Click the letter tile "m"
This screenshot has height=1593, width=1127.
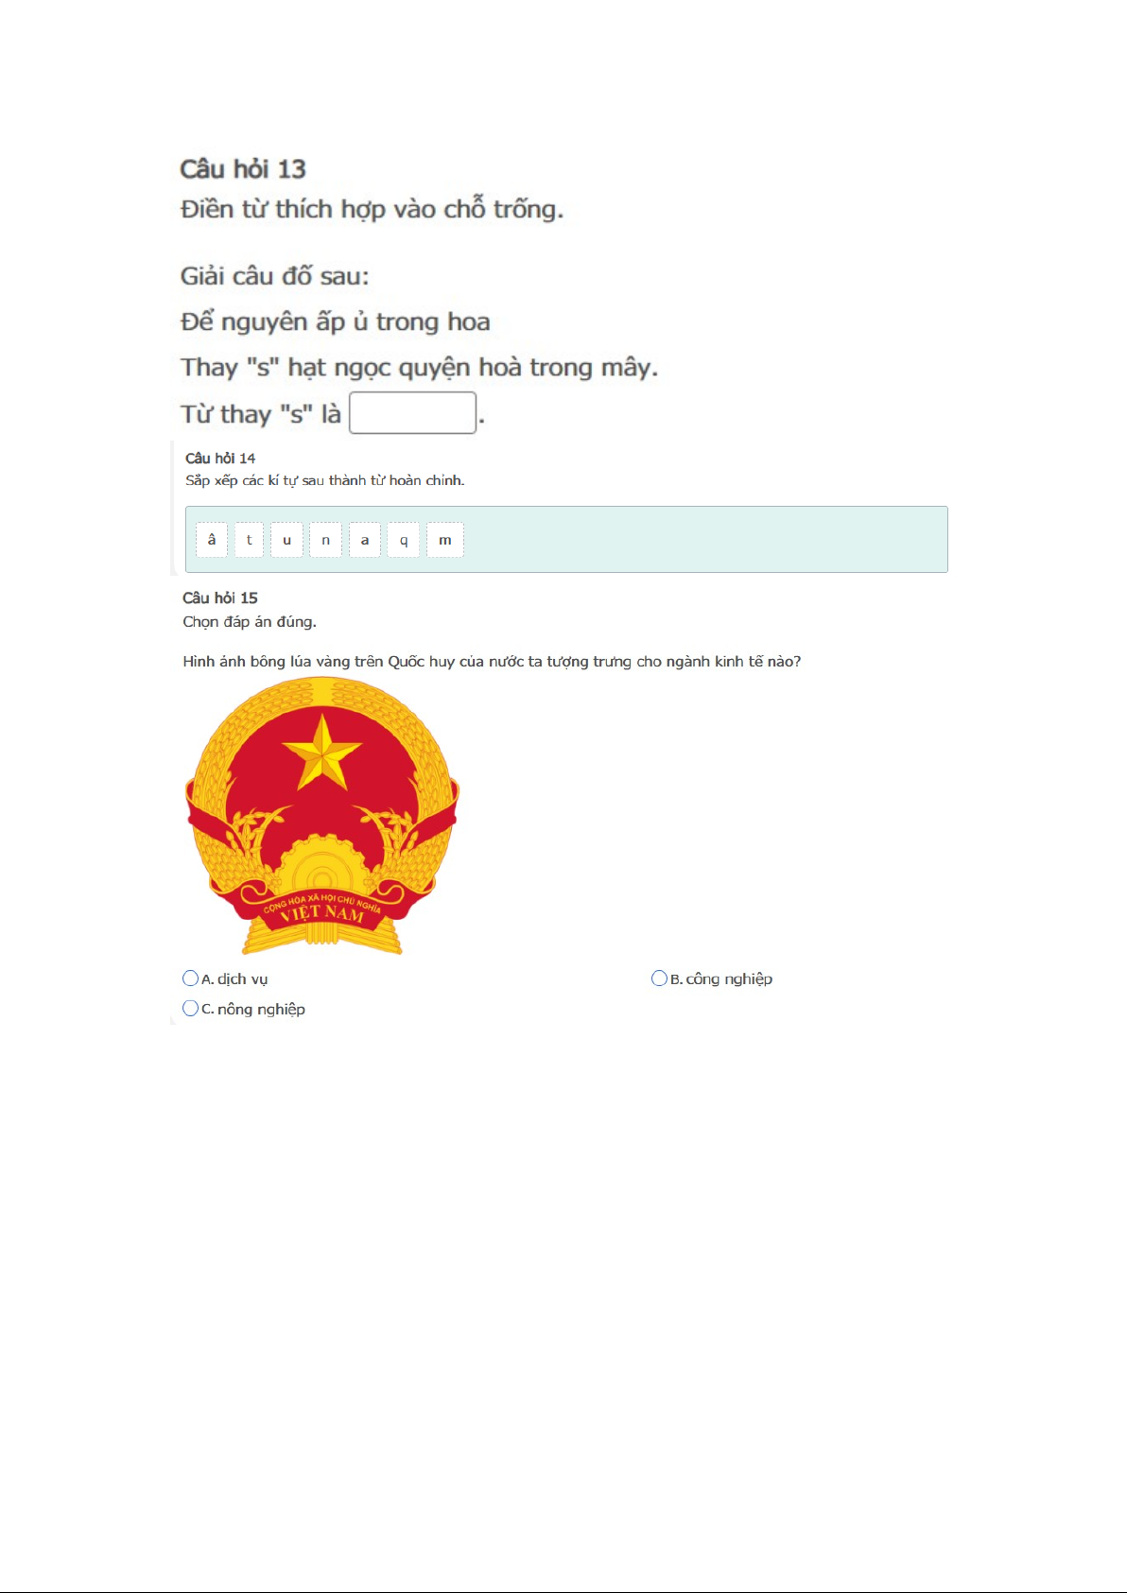445,540
